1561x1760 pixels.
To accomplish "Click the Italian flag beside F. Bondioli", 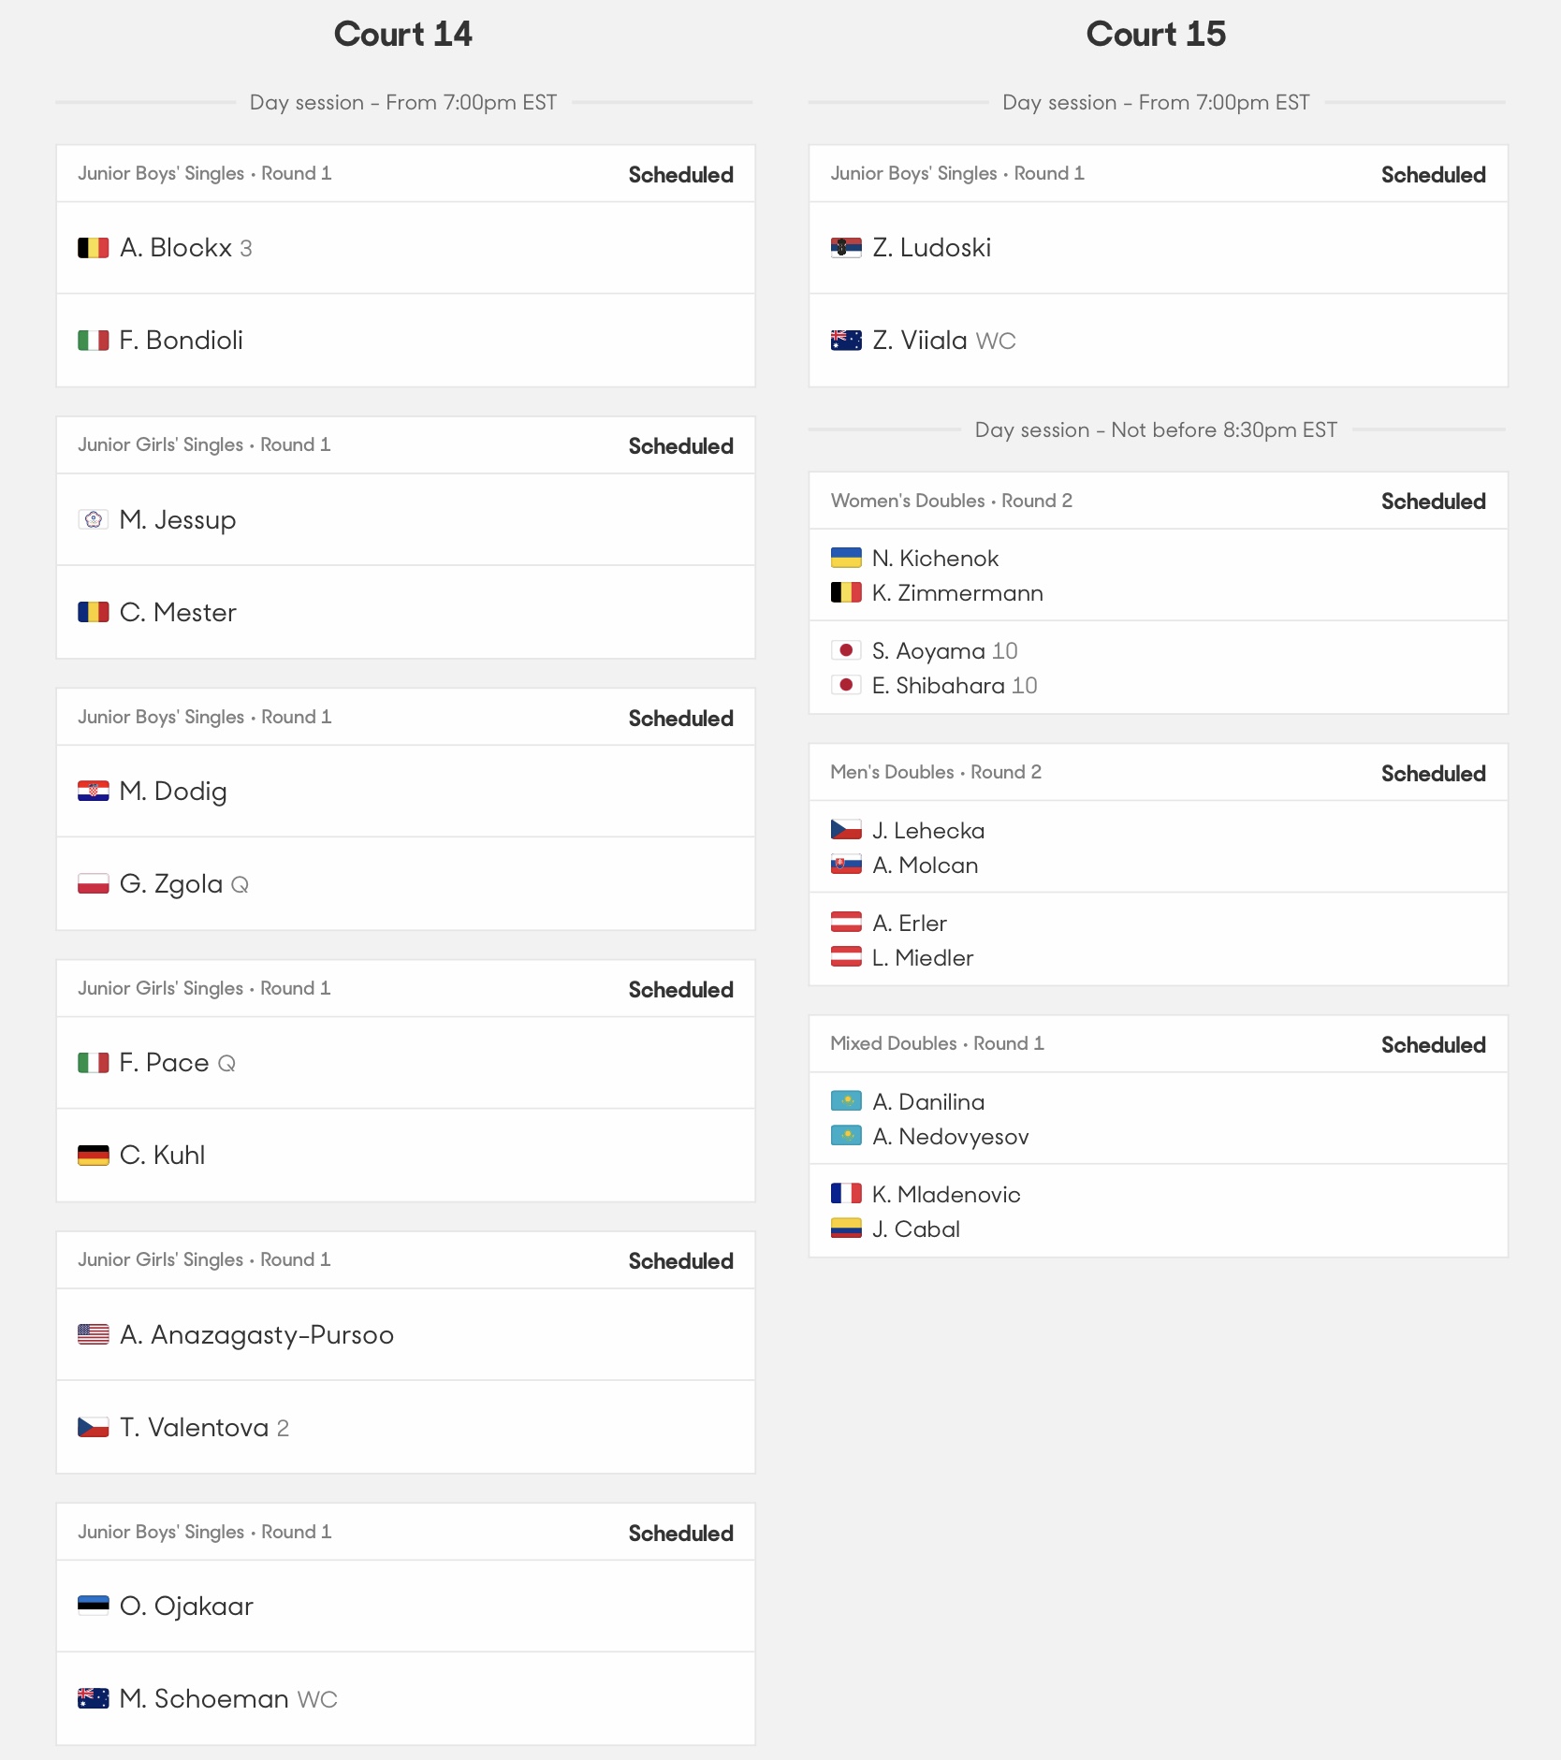I will point(93,341).
